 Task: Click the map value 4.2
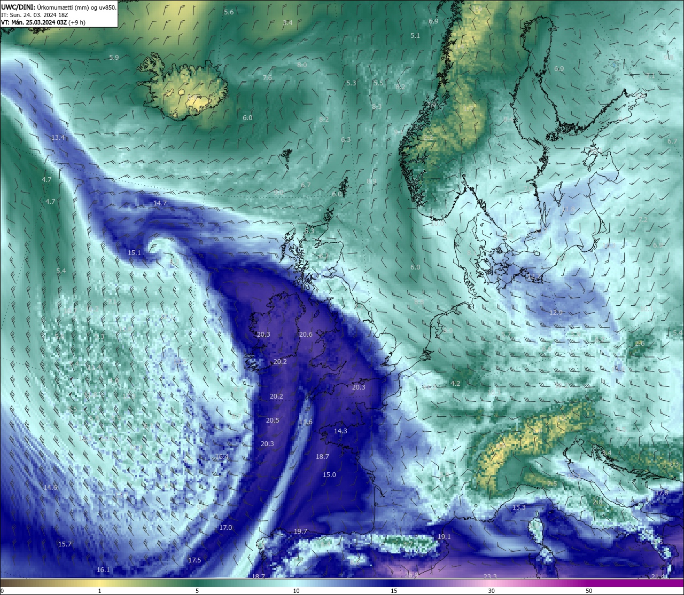[455, 383]
